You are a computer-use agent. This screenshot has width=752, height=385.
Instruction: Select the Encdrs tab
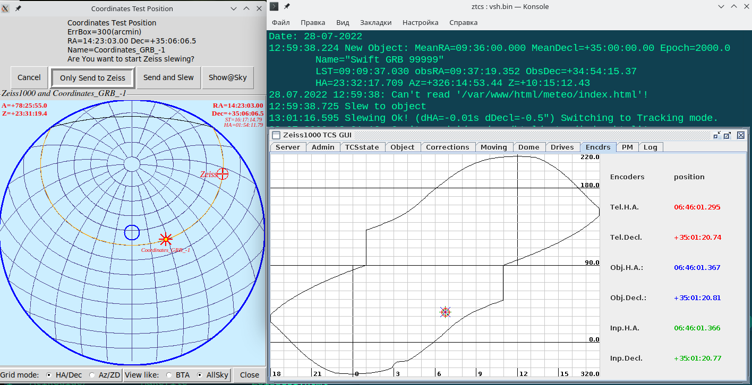[x=598, y=147]
